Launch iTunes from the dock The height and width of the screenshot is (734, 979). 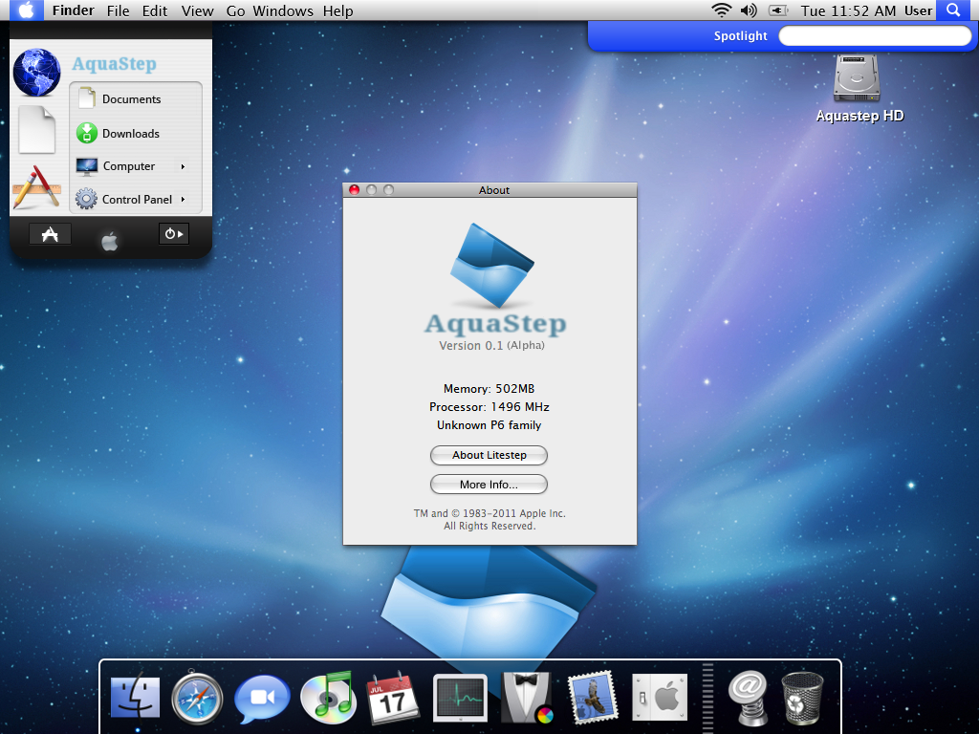328,698
